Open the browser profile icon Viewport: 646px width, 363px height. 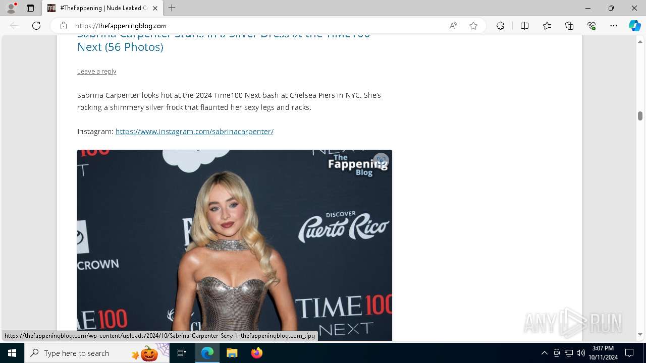tap(11, 8)
